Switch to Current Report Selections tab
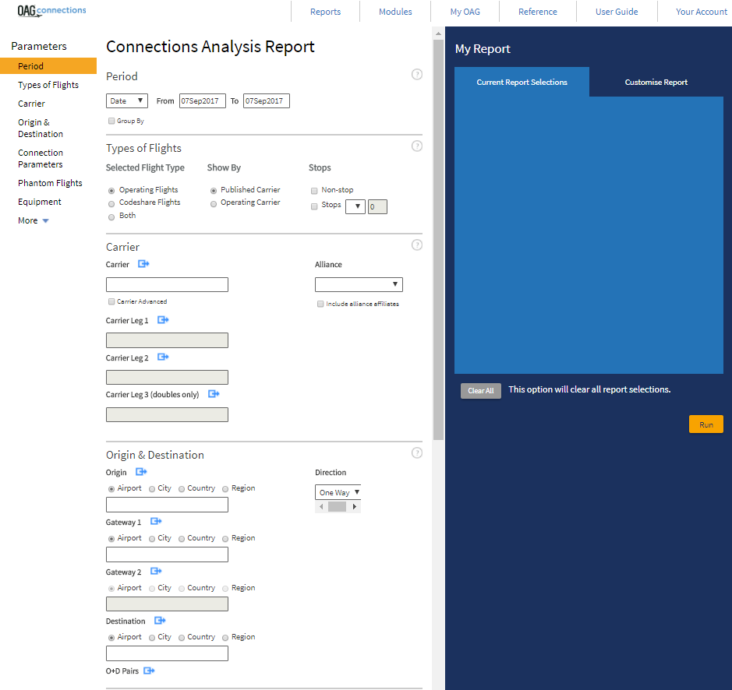This screenshot has width=732, height=690. 522,82
